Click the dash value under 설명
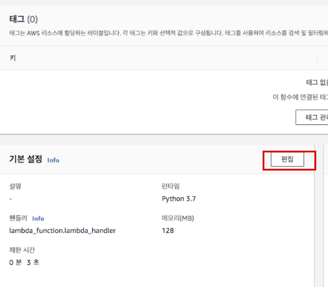This screenshot has height=287, width=328. [x=10, y=199]
